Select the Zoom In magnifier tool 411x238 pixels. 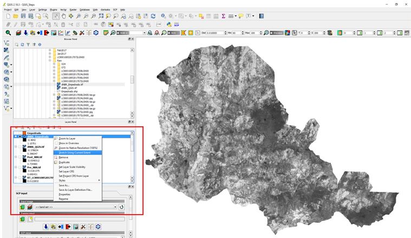79,17
